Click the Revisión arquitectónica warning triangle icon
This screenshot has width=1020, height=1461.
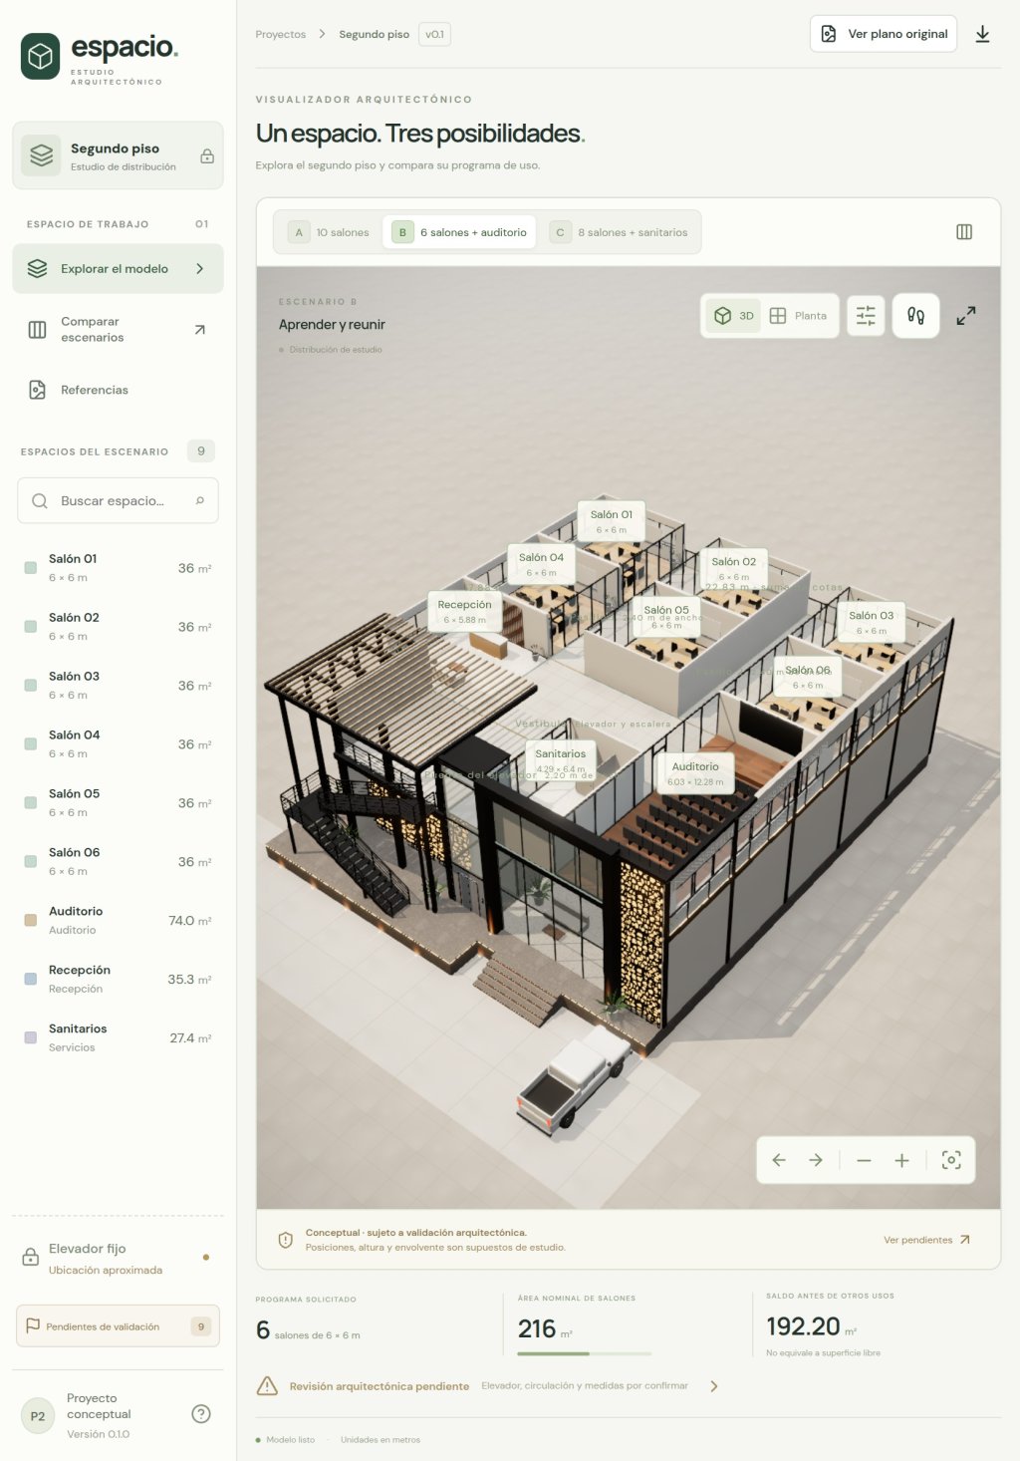(x=267, y=1386)
